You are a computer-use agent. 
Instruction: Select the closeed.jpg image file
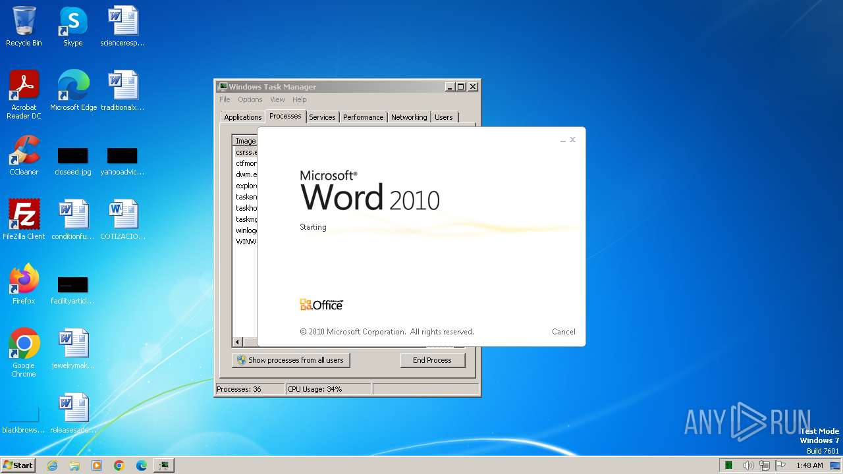73,161
